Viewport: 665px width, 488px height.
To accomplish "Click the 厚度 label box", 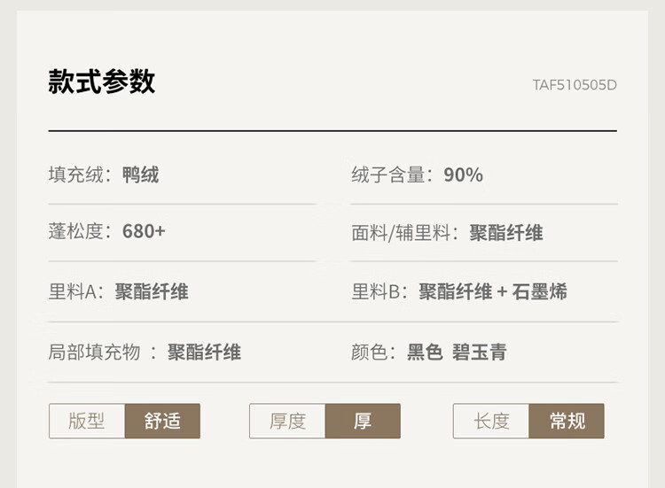I will point(287,421).
